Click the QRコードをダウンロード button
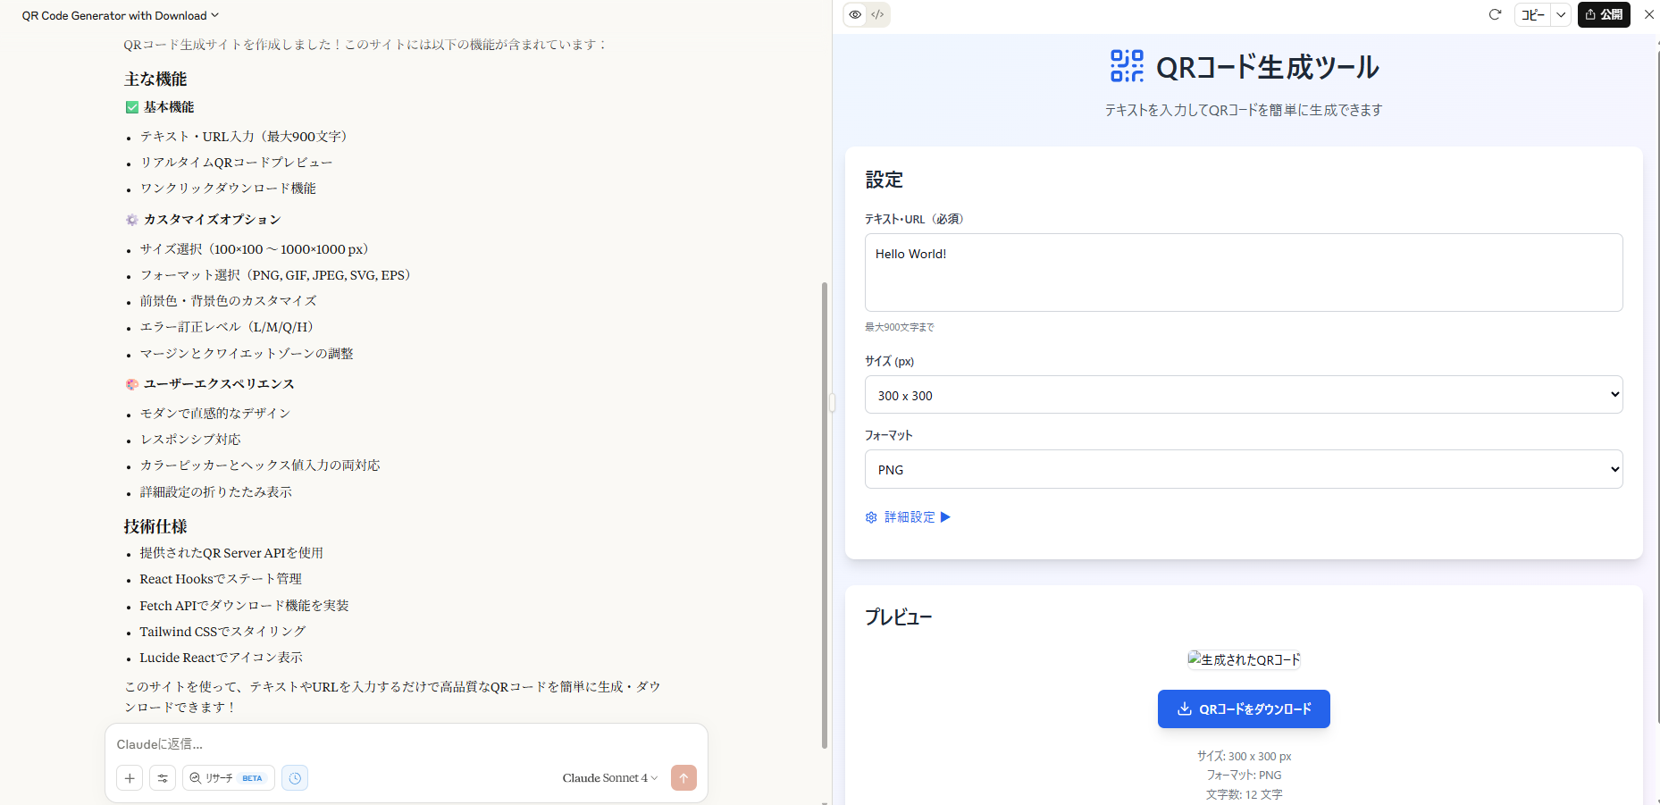Screen dimensions: 1660x805 coord(1244,709)
